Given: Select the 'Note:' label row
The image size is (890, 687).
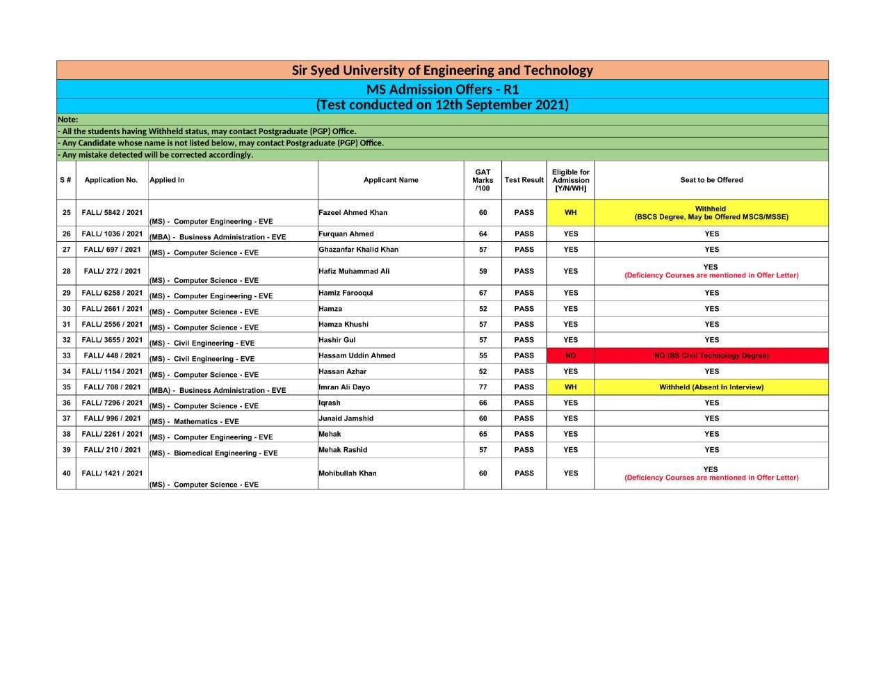Looking at the screenshot, I should click(442, 120).
